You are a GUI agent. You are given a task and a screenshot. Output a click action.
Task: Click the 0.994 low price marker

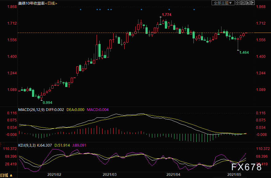click(x=47, y=102)
